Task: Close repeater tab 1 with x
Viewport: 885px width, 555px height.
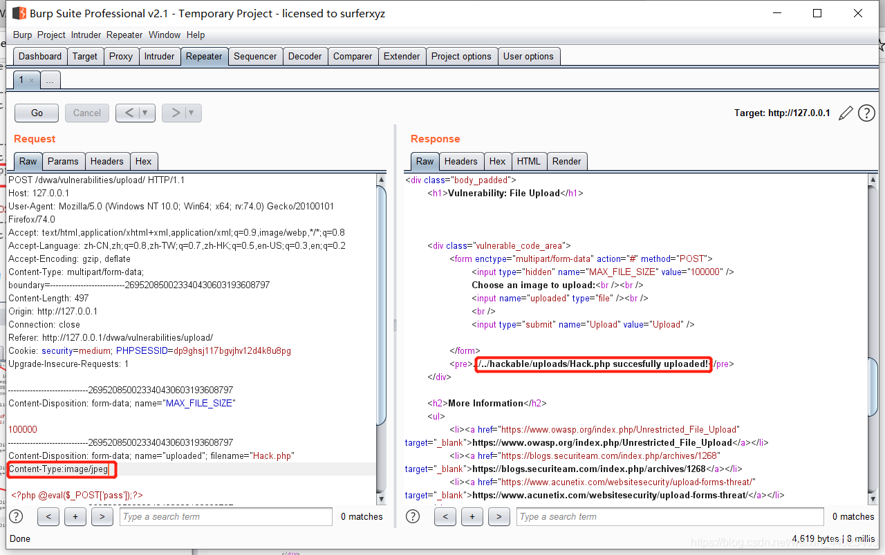Action: (x=32, y=80)
